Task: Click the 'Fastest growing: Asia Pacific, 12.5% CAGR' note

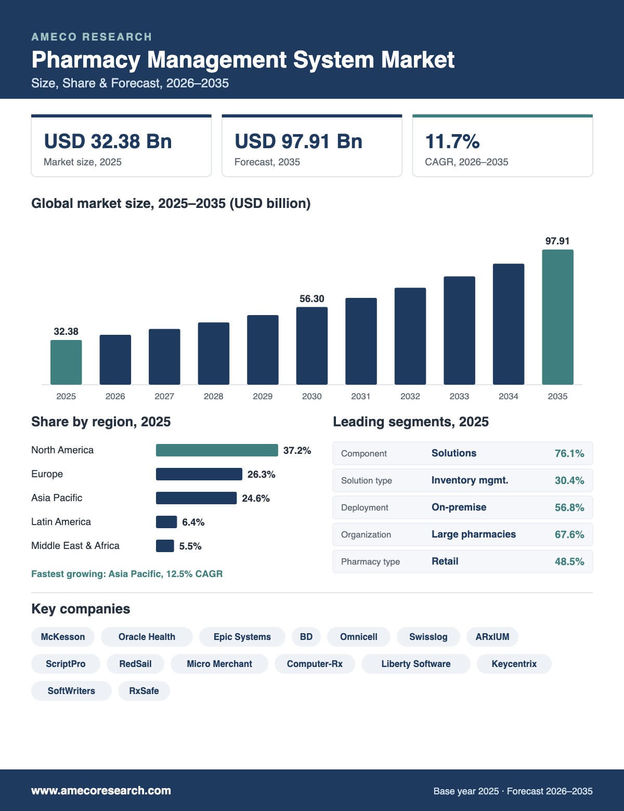Action: tap(127, 574)
